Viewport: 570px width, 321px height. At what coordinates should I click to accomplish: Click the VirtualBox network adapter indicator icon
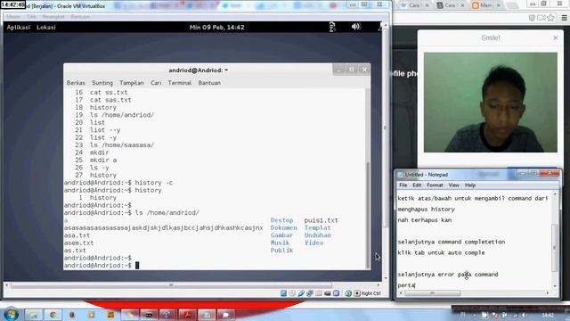[310, 293]
